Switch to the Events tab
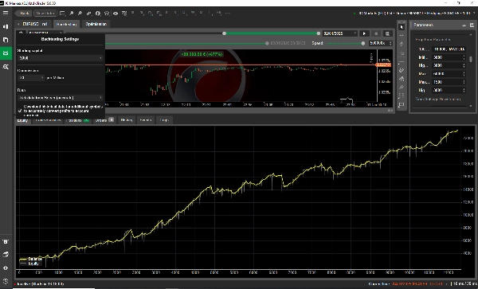478x289 pixels. (x=146, y=120)
